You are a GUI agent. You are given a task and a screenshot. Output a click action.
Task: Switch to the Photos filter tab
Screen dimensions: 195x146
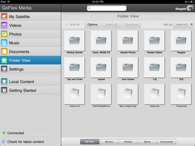point(128,142)
